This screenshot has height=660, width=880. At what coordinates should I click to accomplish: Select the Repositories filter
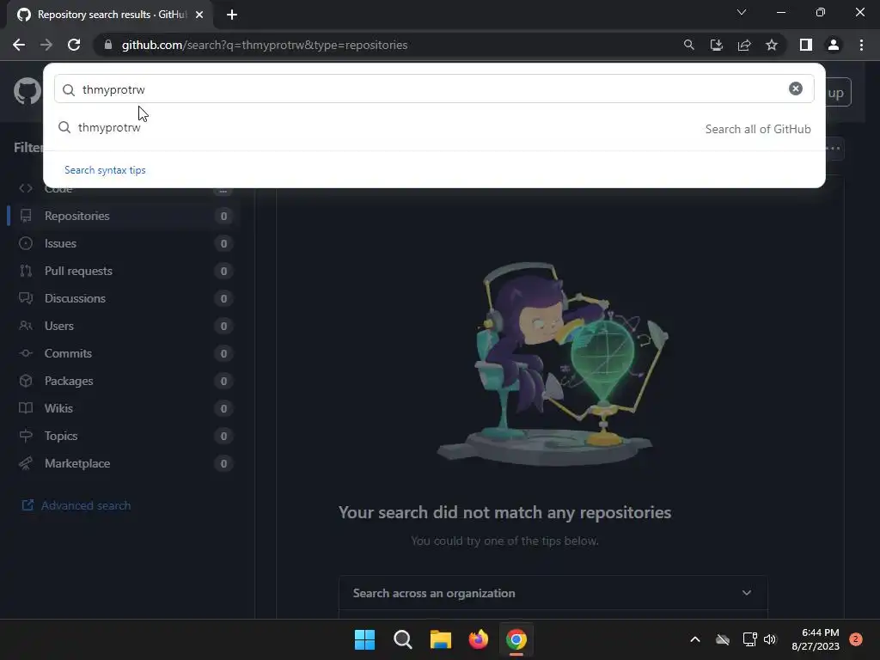(x=125, y=216)
